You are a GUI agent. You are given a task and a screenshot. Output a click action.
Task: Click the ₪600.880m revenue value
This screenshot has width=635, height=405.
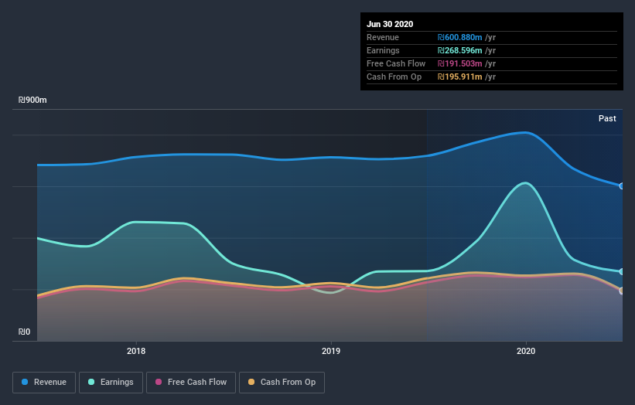pos(459,38)
